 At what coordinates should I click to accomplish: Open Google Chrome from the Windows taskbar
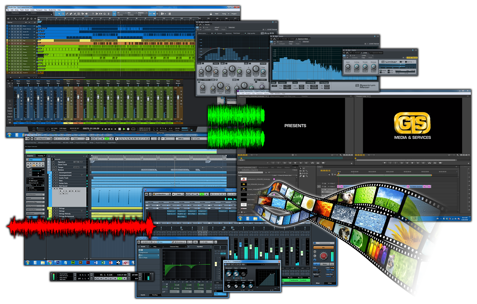50,262
